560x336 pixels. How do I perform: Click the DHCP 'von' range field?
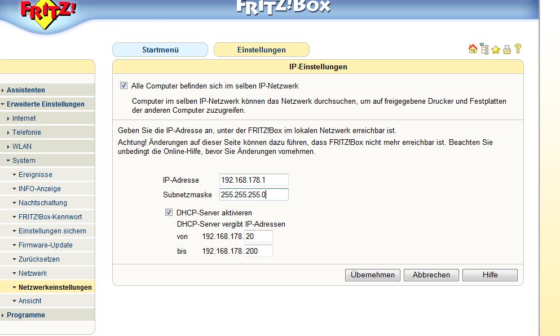point(258,236)
